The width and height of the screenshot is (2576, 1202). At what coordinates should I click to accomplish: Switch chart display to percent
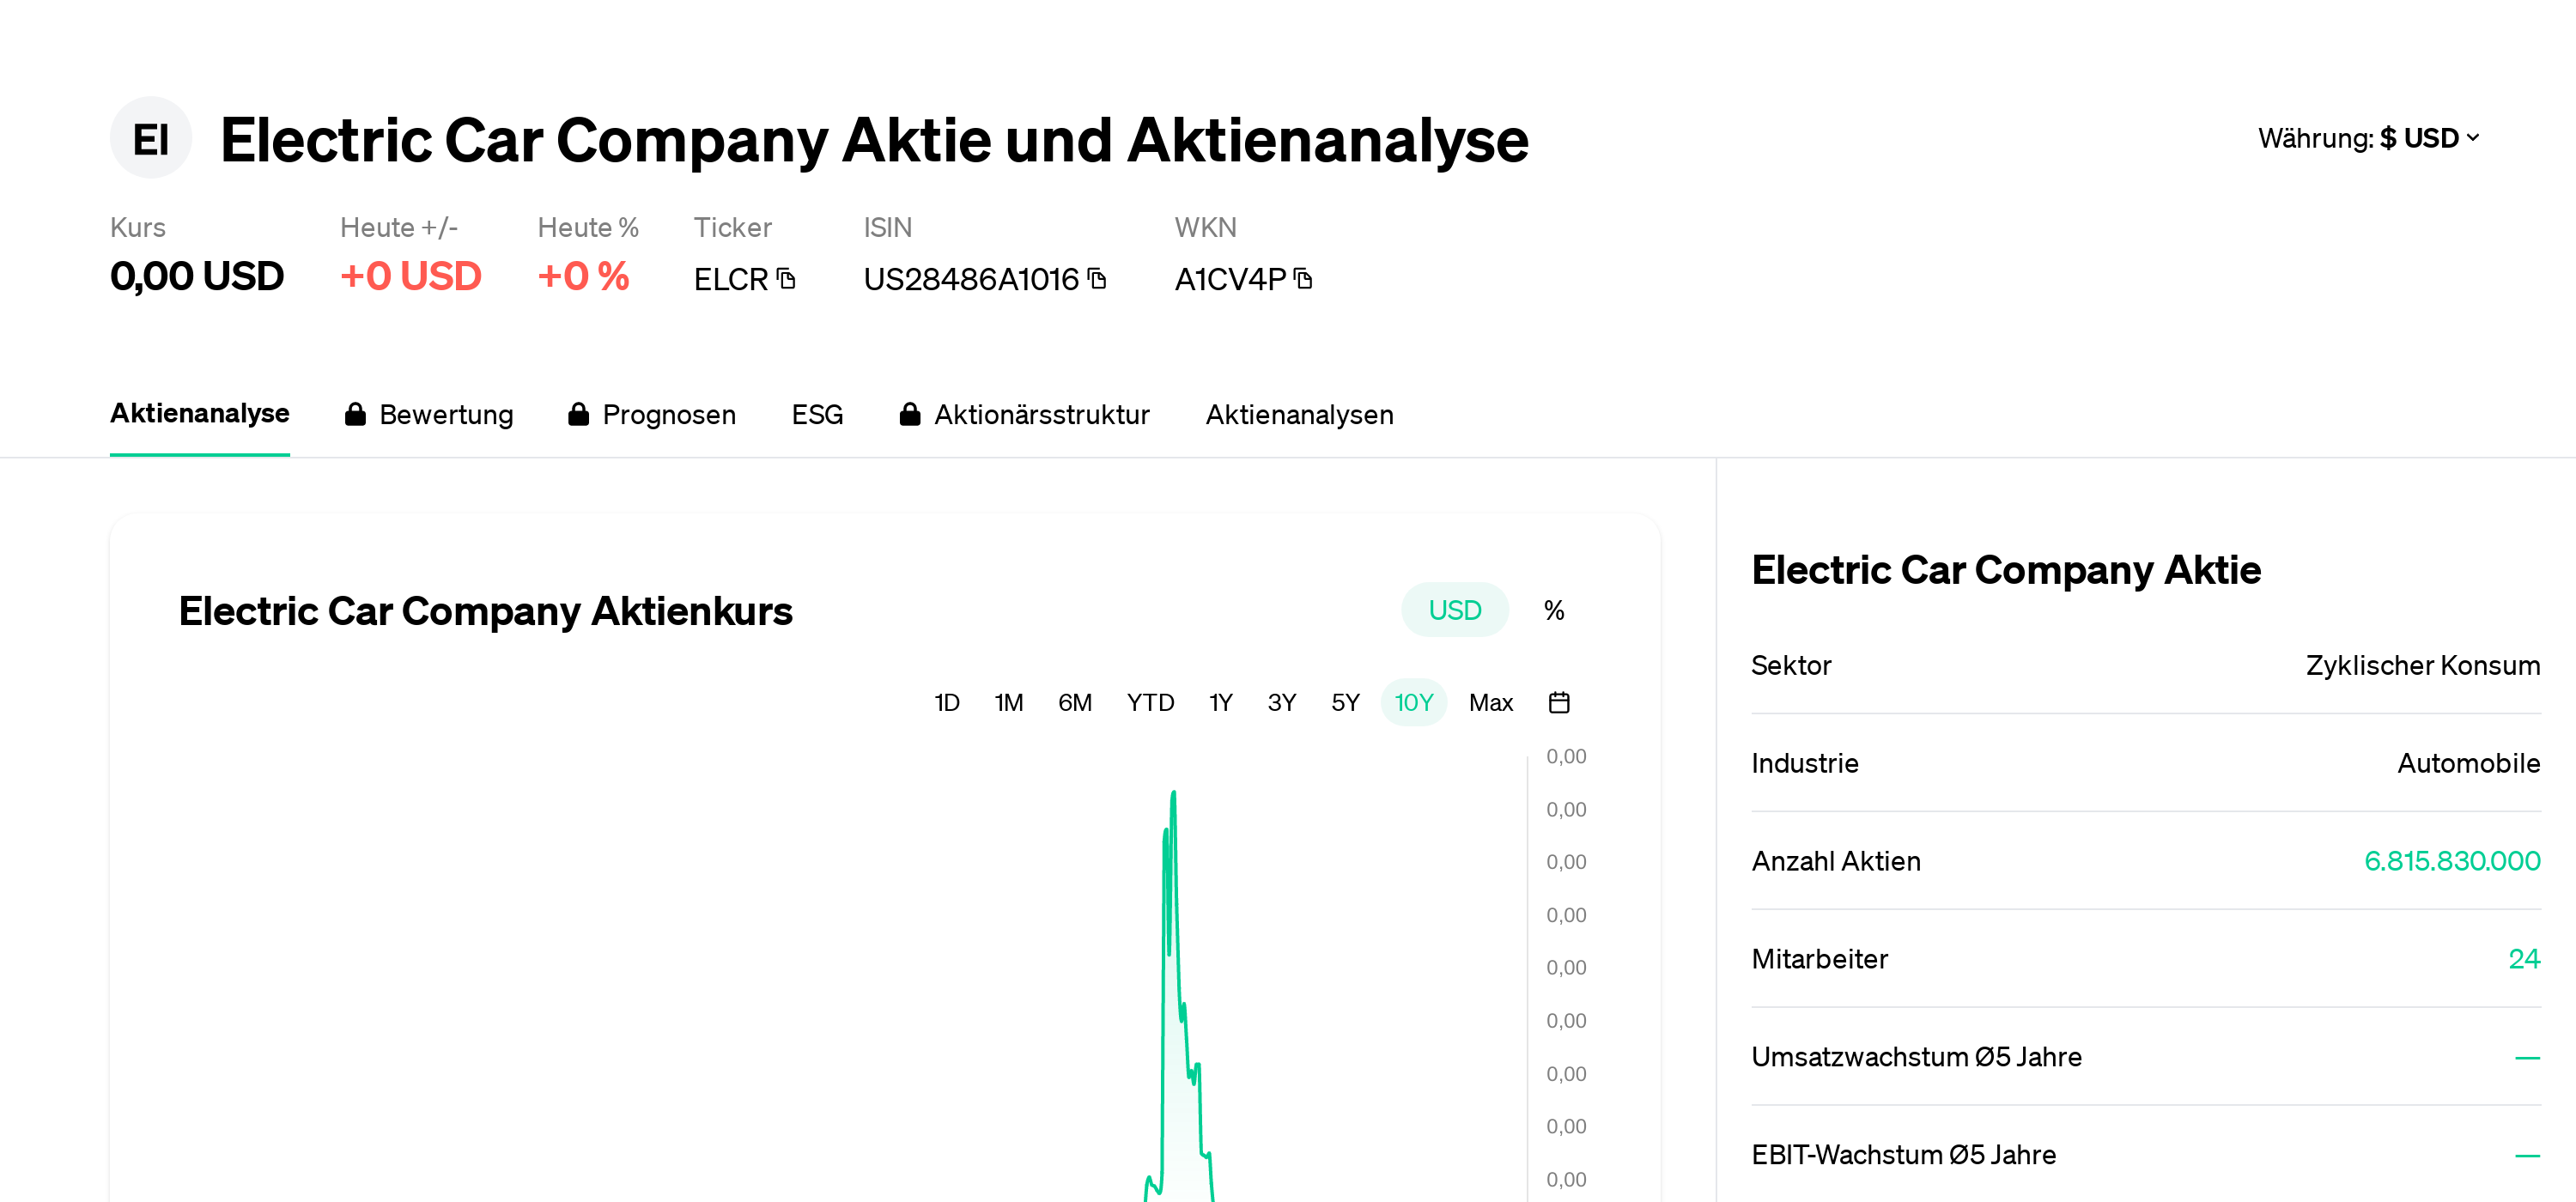(1554, 610)
